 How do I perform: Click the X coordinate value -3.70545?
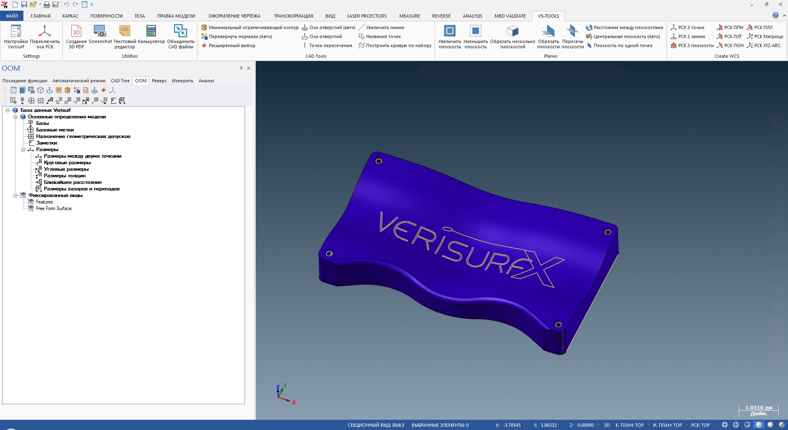point(512,425)
